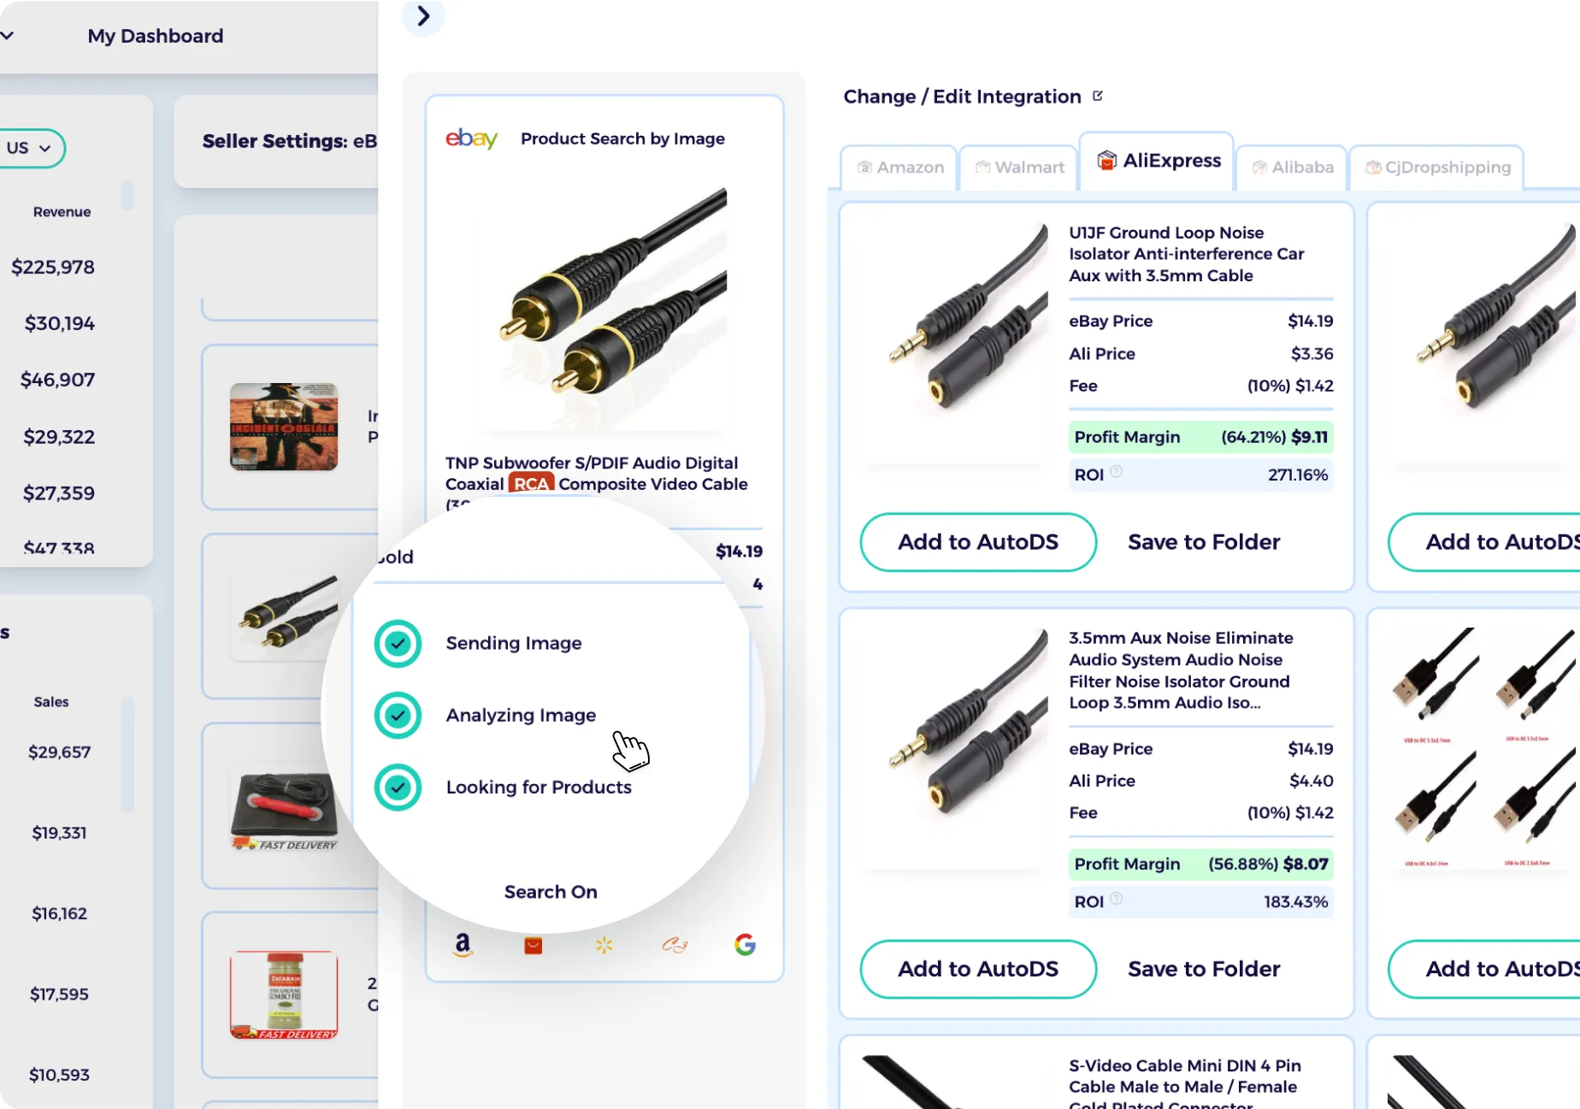Click the 3.5mm Aux Noise Eliminate title

1181,670
